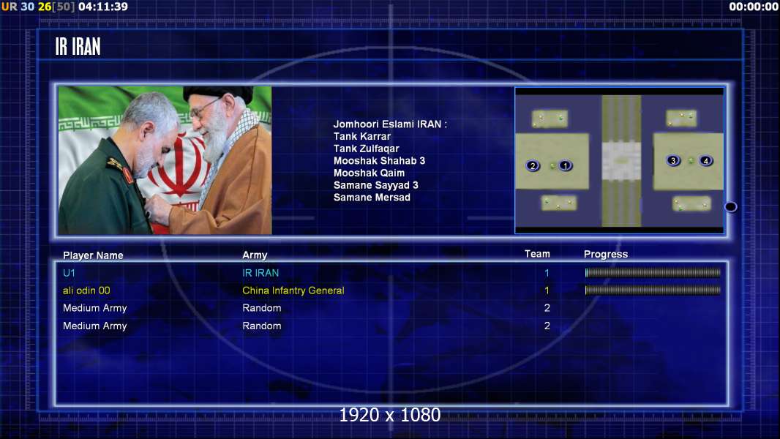The image size is (780, 439).
Task: Click Tank Karrar unit text
Action: (x=362, y=136)
